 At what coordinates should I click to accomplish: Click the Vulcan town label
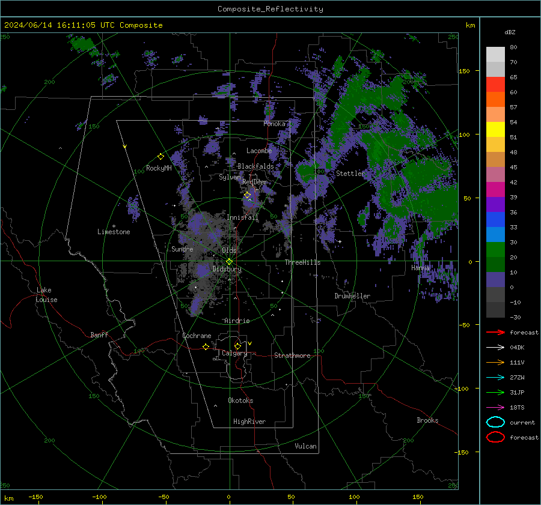pos(306,446)
